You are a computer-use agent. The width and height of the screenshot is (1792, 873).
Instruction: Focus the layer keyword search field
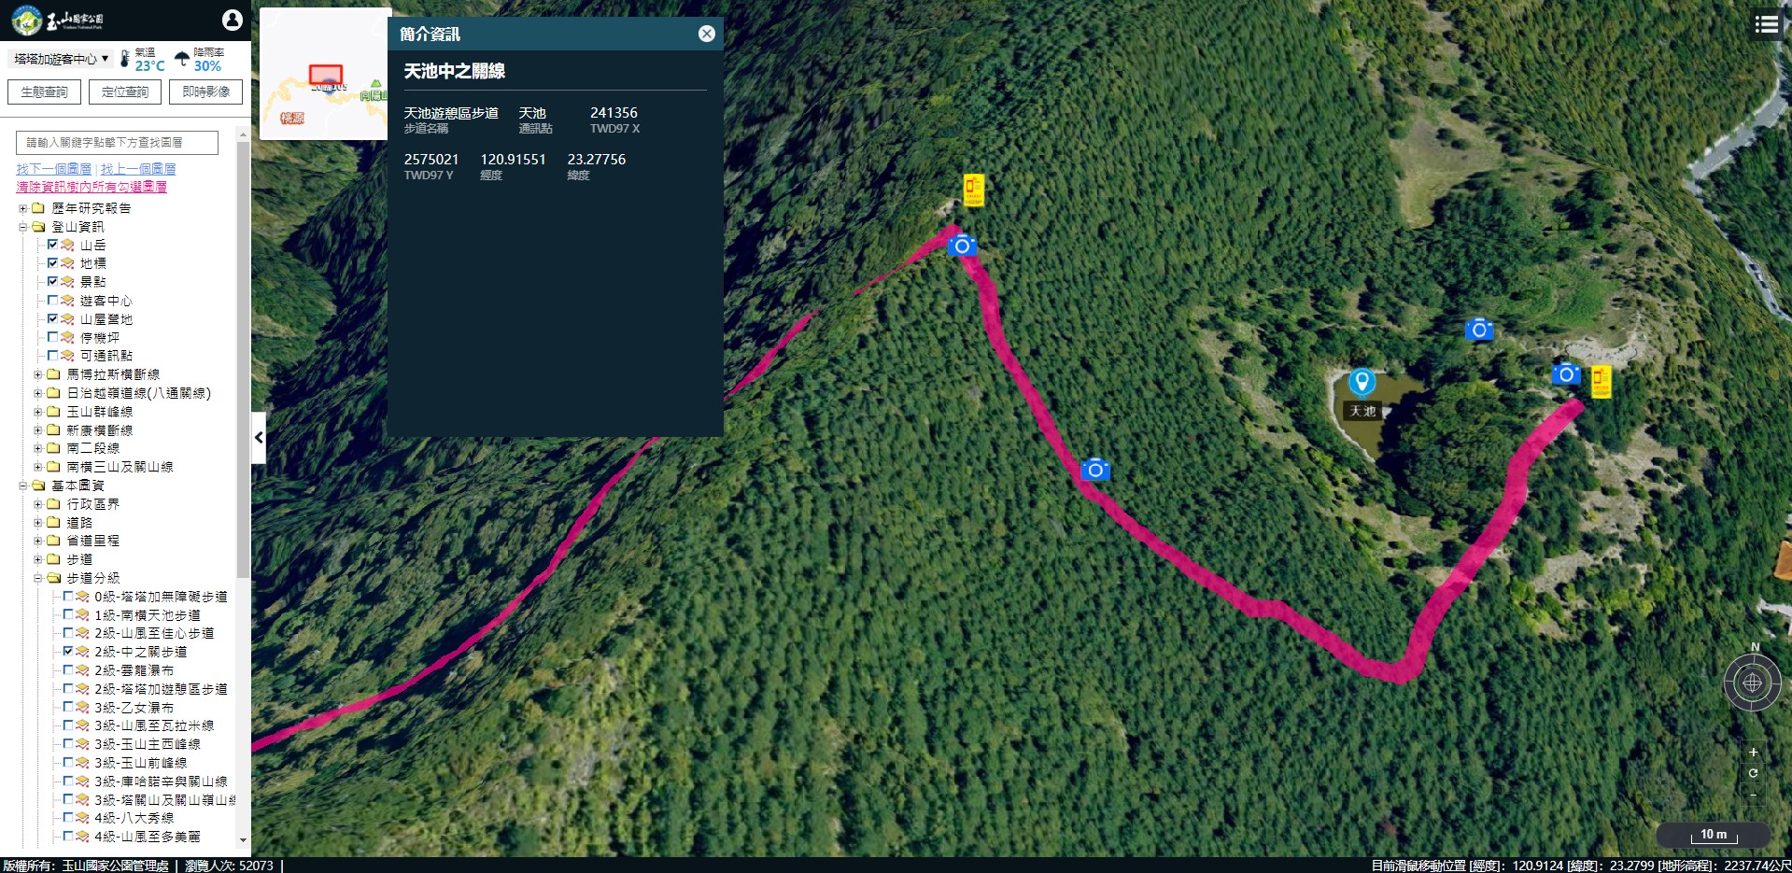click(117, 142)
